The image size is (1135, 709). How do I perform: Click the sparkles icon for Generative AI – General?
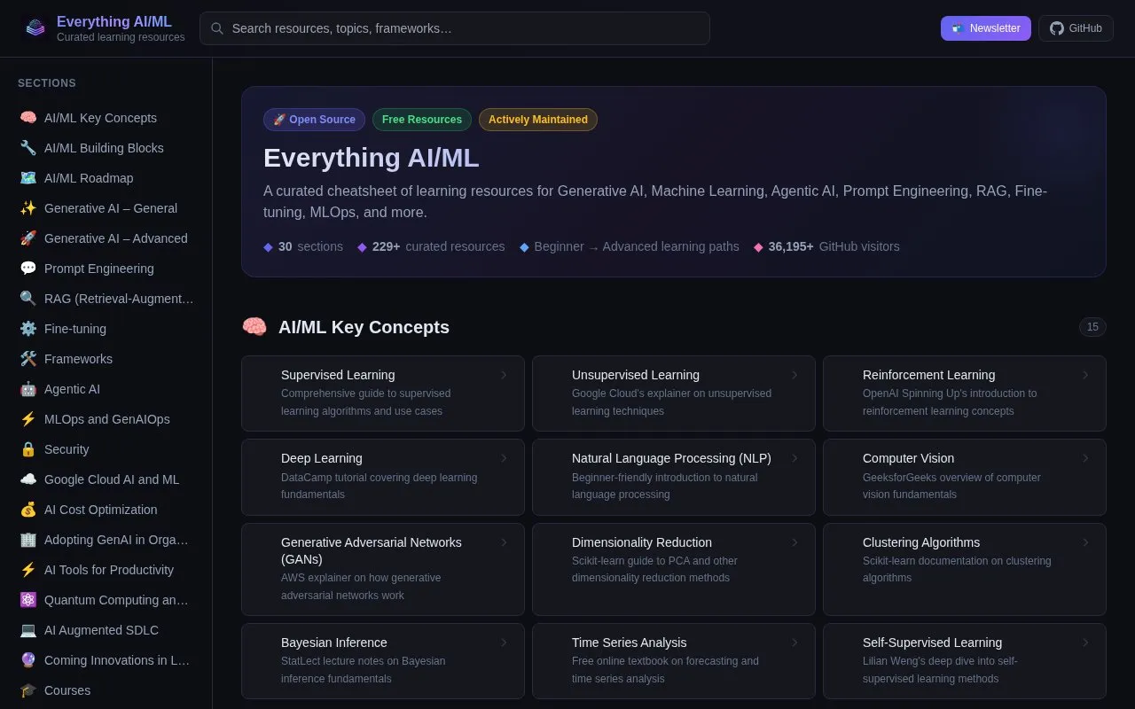tap(28, 208)
